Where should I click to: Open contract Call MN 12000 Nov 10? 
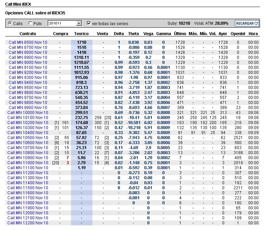click(x=28, y=213)
